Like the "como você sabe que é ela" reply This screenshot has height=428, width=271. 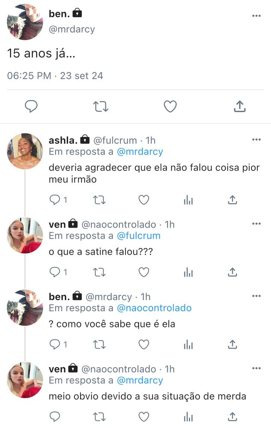pos(144,345)
